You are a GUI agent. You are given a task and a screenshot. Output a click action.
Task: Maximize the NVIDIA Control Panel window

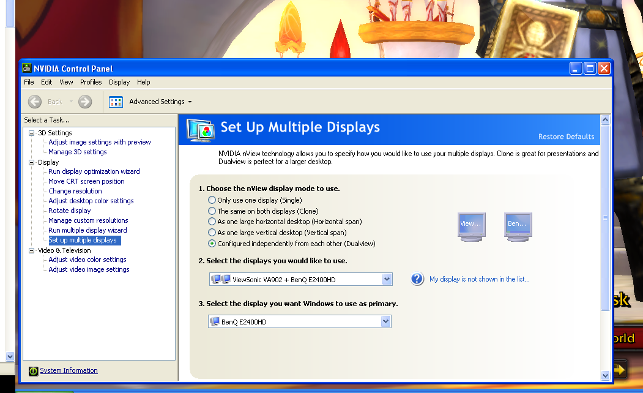tap(590, 69)
